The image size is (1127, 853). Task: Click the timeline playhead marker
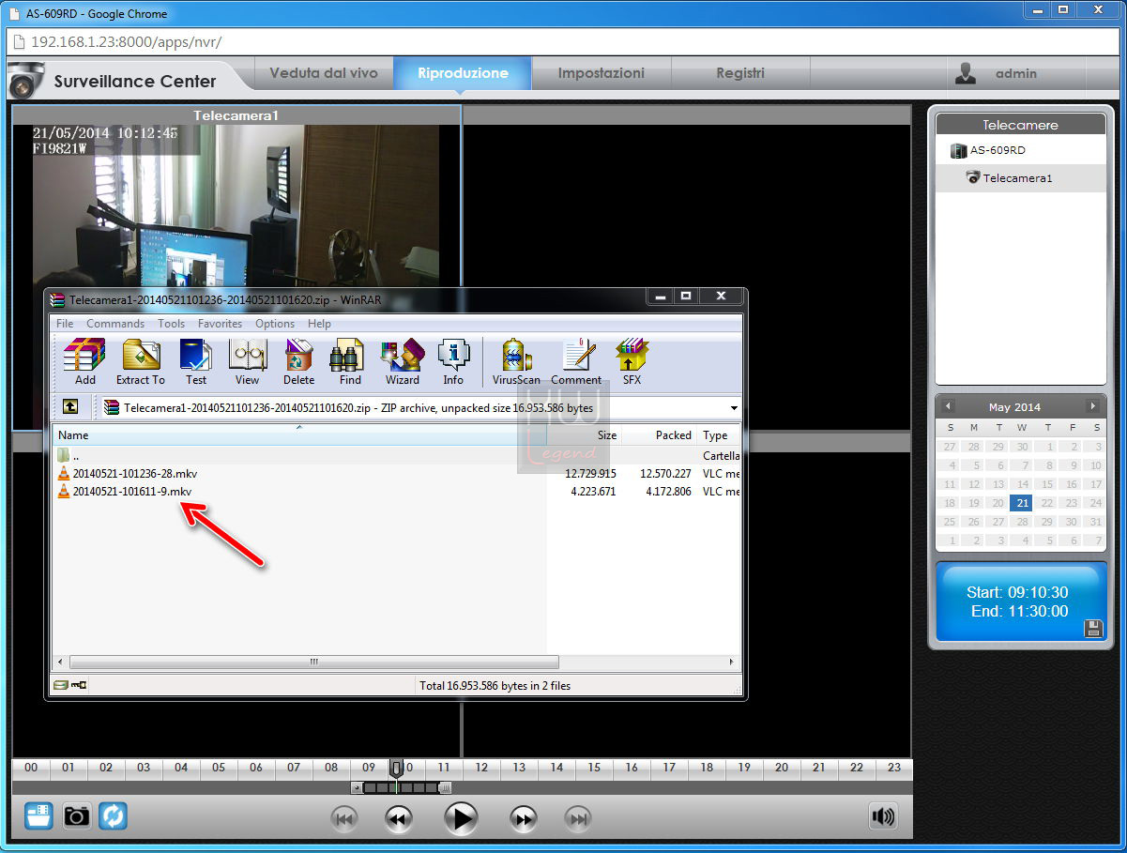click(396, 769)
